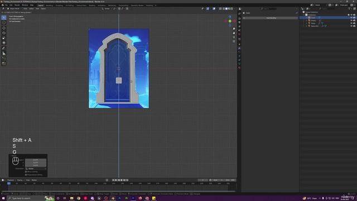Click the Add Modifier button
357x201 pixels.
pos(271,18)
